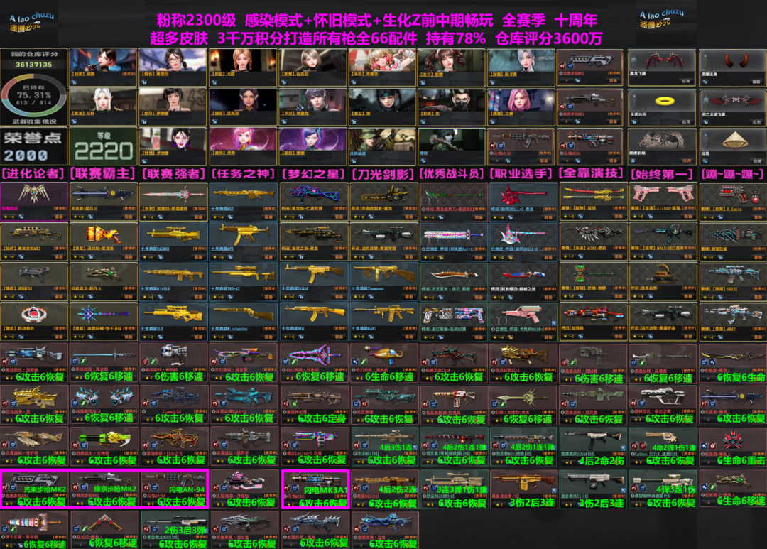
Task: Choose the gold 十年典藏SL8 sniper
Action: (x=173, y=322)
